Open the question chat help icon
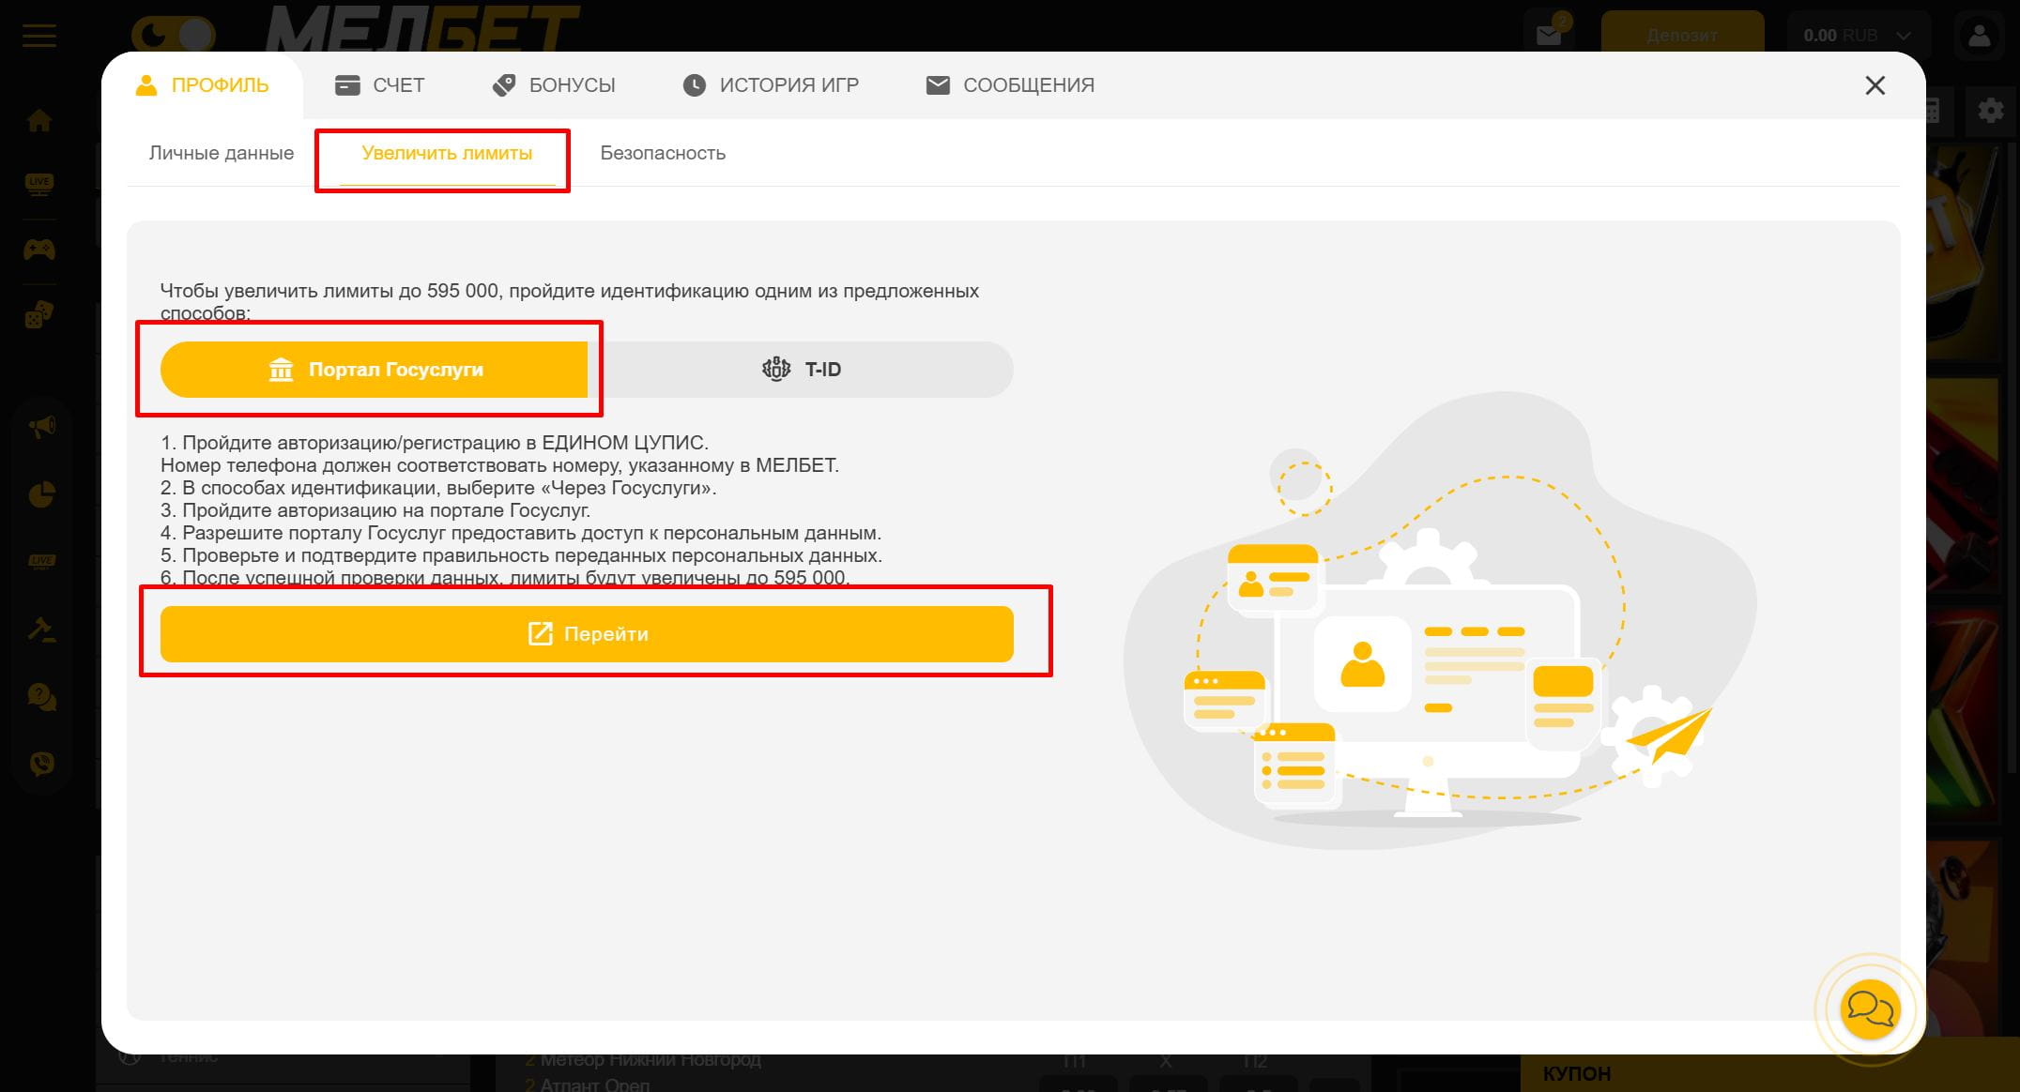 pyautogui.click(x=41, y=696)
